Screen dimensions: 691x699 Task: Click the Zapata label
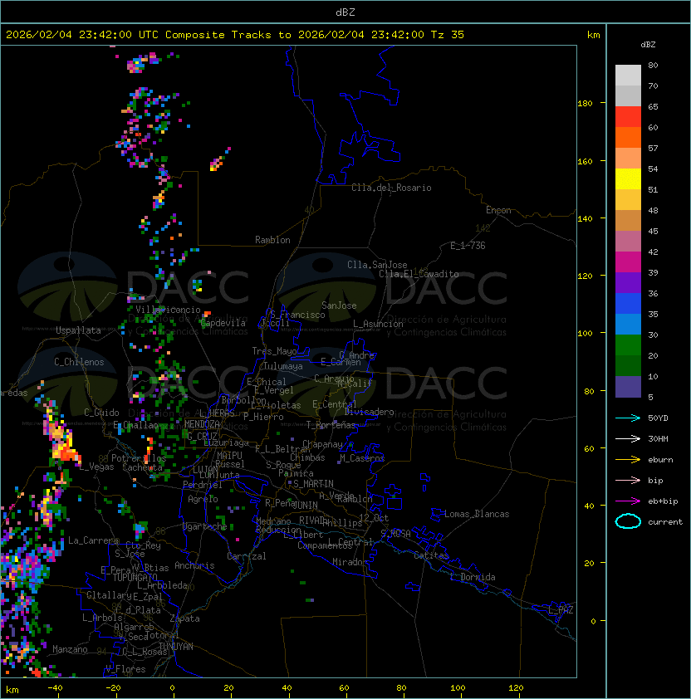coord(184,618)
